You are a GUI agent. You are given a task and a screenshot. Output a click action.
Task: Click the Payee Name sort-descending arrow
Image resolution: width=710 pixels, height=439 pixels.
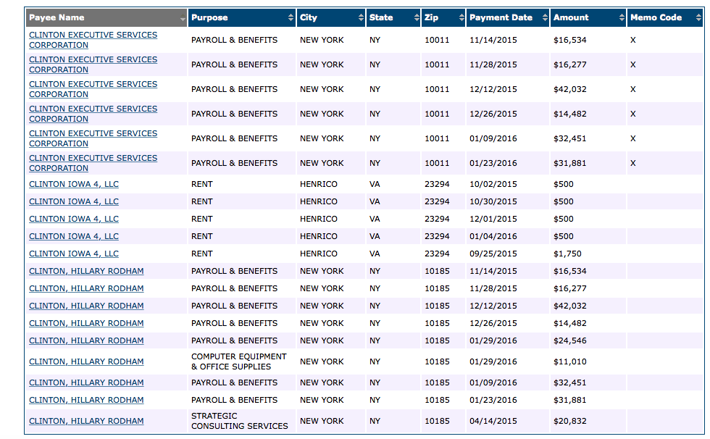click(183, 19)
